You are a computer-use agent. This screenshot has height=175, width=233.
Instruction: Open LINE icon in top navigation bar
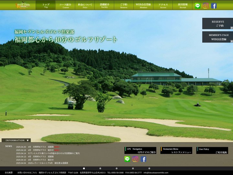click(x=198, y=6)
